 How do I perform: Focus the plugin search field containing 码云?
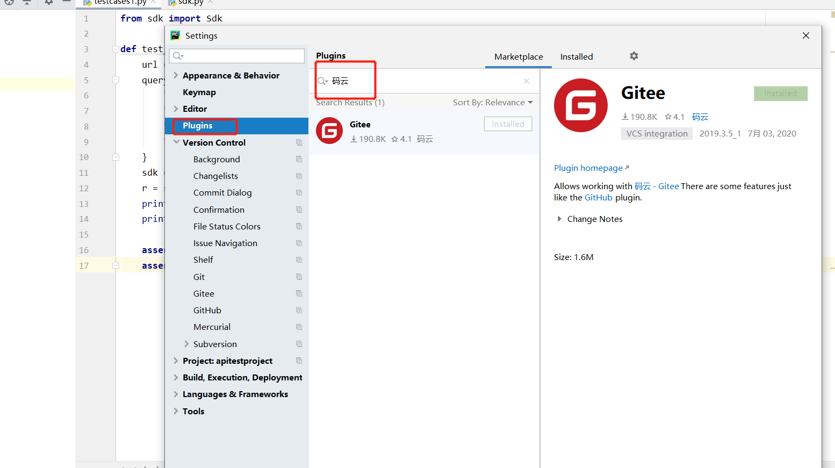pyautogui.click(x=424, y=81)
